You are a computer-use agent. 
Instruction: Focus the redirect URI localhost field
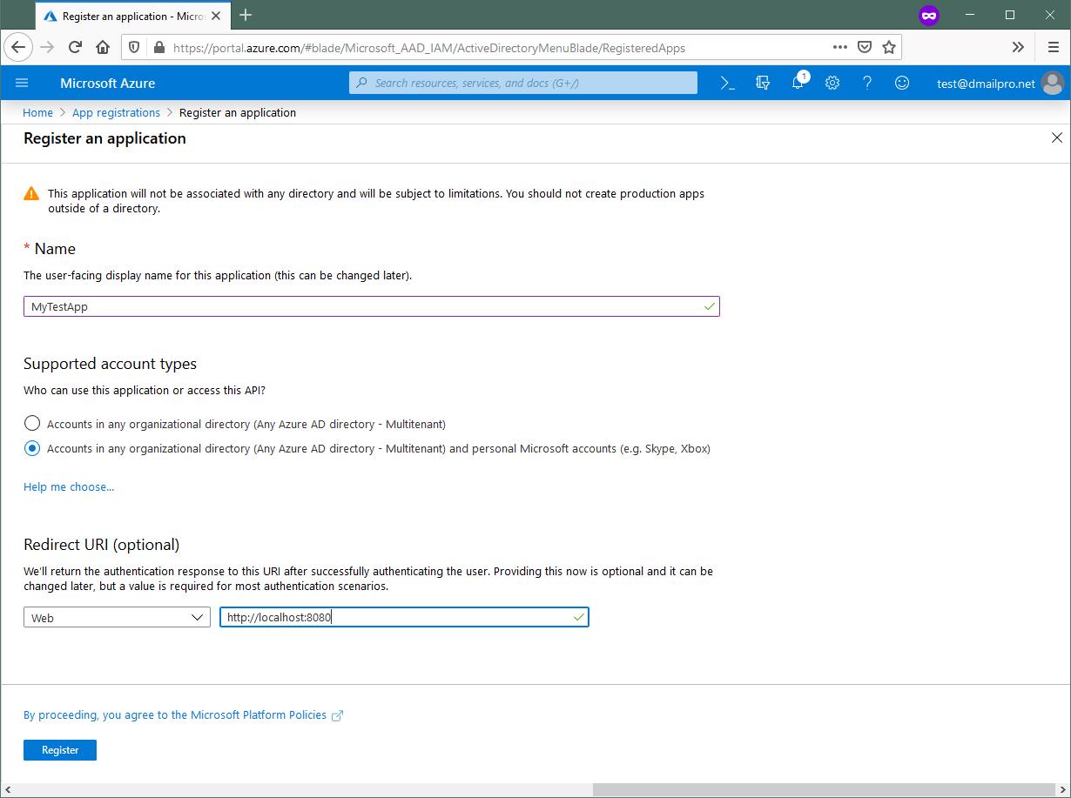point(404,618)
